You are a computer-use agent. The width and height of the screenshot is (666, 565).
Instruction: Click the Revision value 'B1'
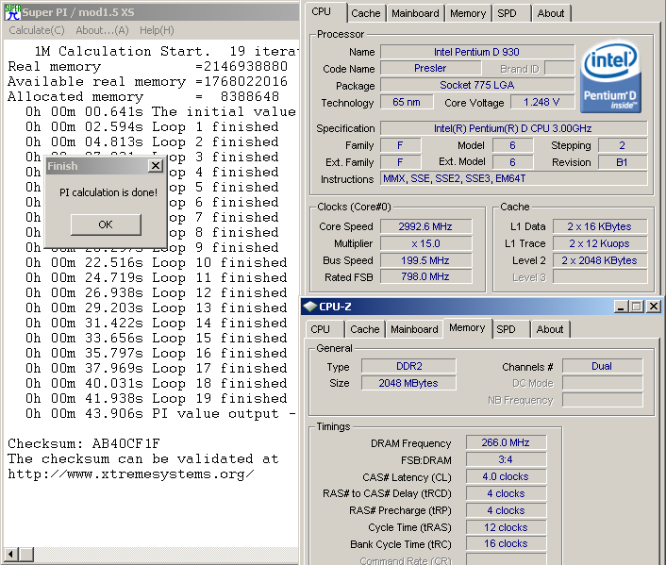click(x=623, y=162)
